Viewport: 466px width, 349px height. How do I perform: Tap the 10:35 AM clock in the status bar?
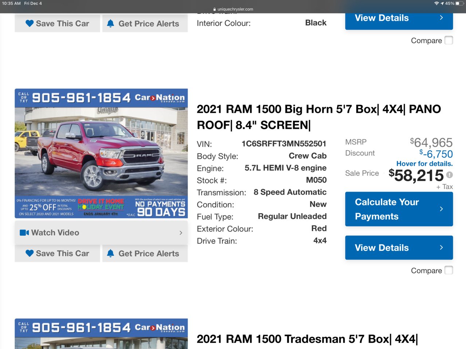click(x=11, y=3)
